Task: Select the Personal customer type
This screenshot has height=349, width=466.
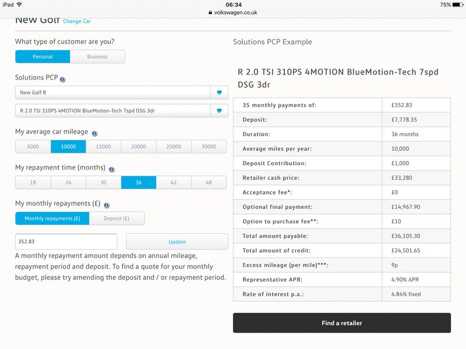Action: [x=43, y=56]
